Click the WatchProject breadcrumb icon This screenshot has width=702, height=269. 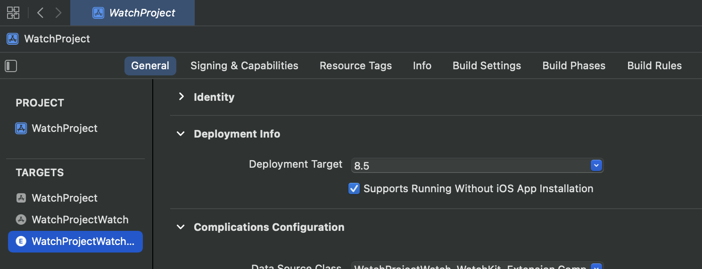click(x=13, y=39)
